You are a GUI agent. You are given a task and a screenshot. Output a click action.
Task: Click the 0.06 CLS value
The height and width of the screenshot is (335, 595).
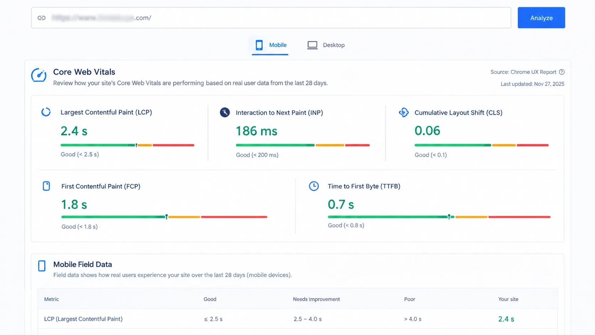427,131
